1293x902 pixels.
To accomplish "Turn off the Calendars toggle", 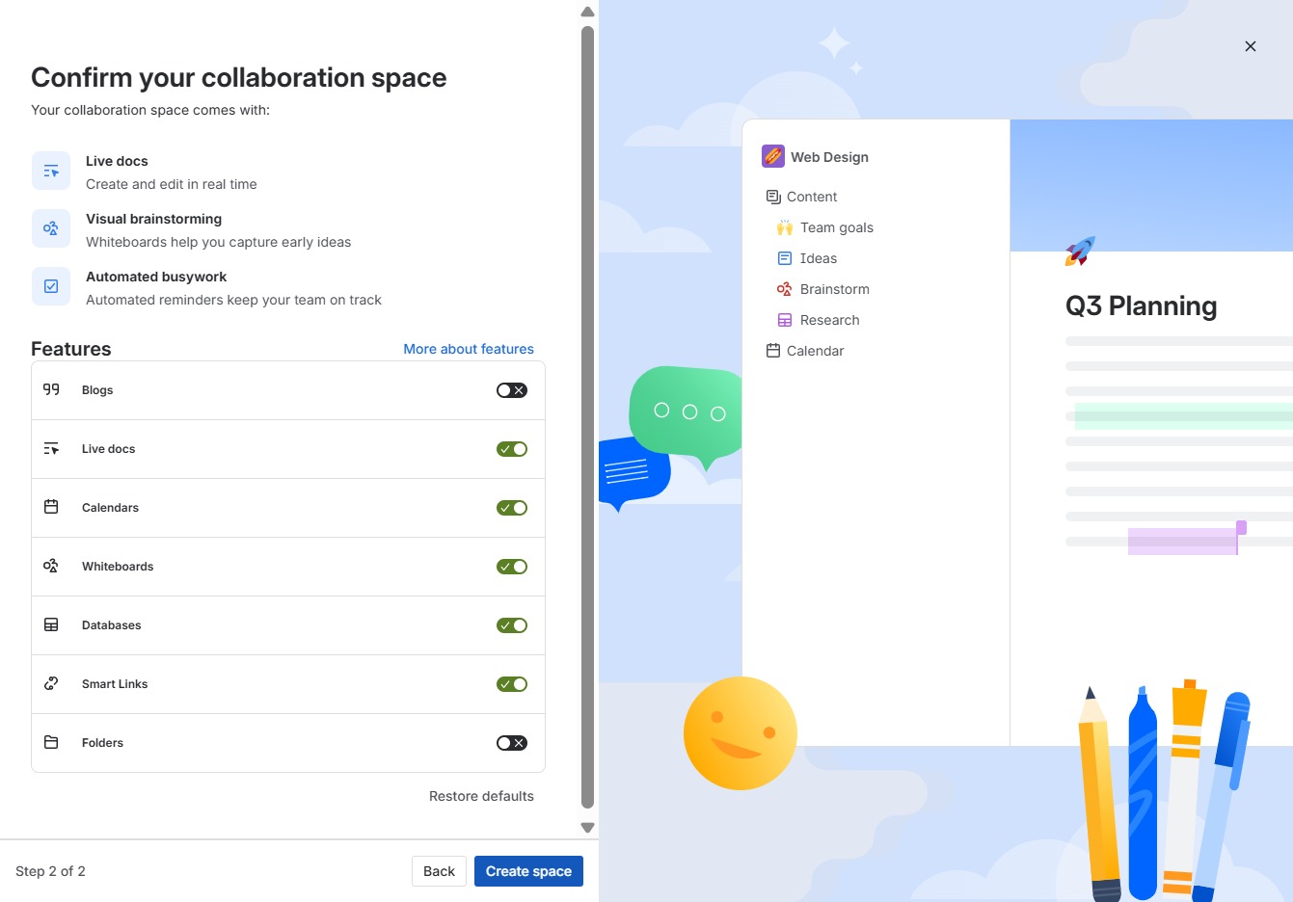I will click(x=512, y=508).
